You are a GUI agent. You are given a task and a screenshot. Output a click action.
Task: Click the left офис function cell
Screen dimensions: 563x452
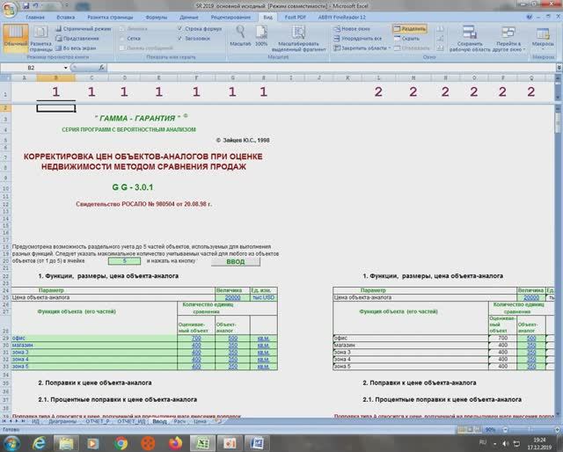(x=94, y=338)
